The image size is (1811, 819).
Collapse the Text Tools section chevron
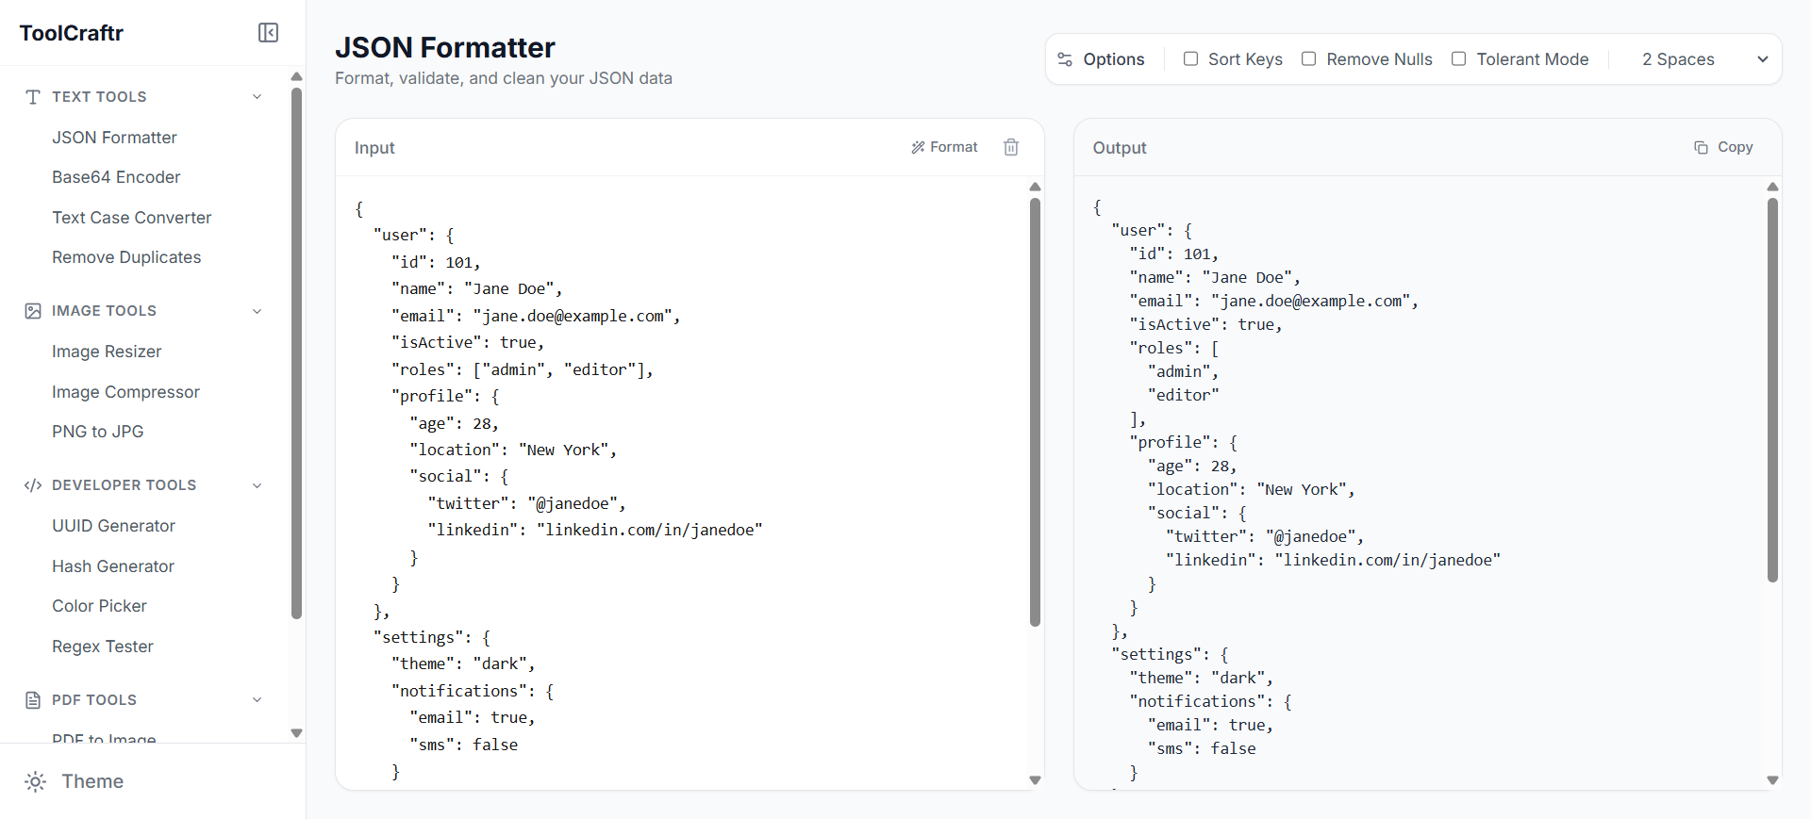[x=257, y=97]
